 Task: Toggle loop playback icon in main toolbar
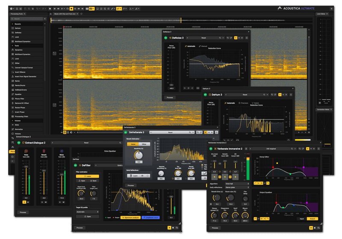point(68,9)
